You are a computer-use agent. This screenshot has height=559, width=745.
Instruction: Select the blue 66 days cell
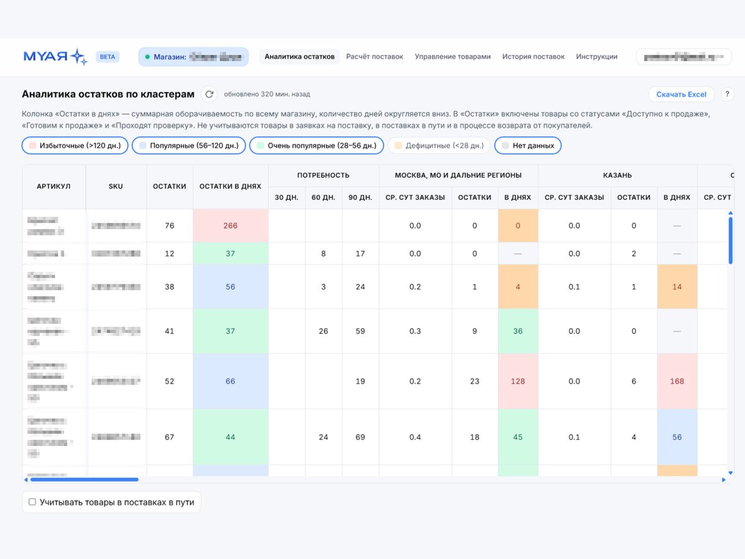[230, 381]
